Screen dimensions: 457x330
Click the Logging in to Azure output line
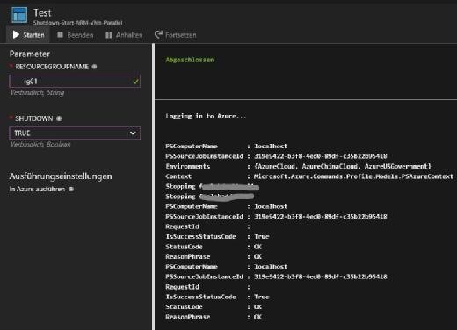click(206, 116)
